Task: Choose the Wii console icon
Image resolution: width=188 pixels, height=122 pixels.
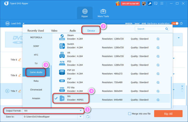Action: (62, 98)
